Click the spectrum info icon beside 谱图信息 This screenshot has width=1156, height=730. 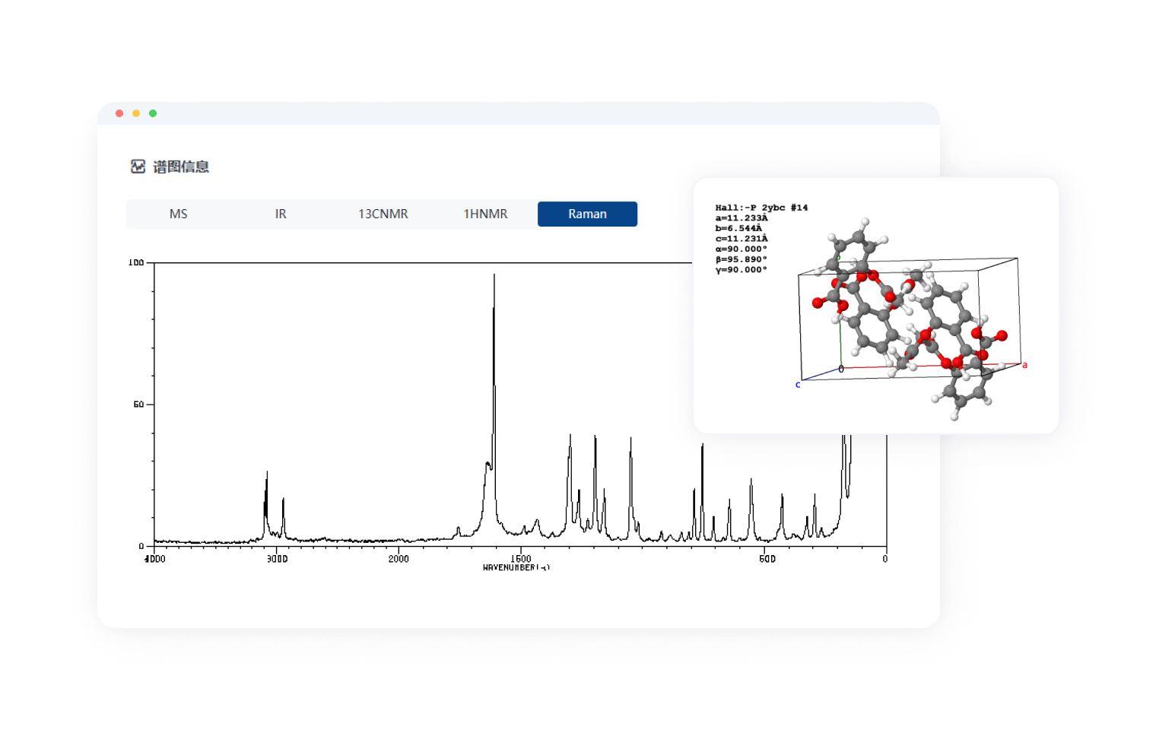tap(138, 167)
